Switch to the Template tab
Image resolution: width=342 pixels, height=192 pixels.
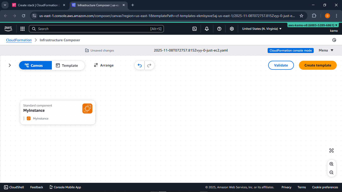pos(68,65)
